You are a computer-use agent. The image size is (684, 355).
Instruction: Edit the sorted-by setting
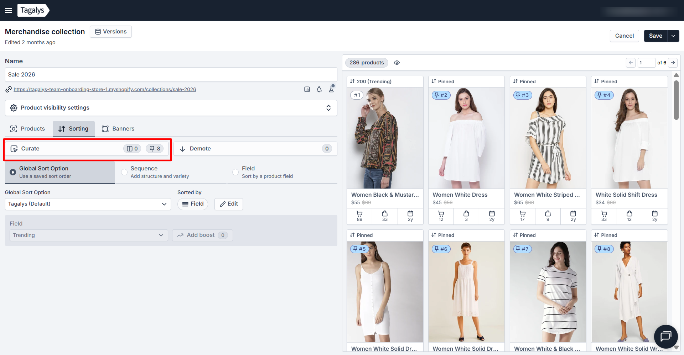[x=229, y=204]
